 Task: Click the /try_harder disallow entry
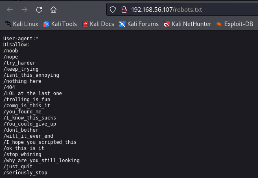pyautogui.click(x=20, y=63)
